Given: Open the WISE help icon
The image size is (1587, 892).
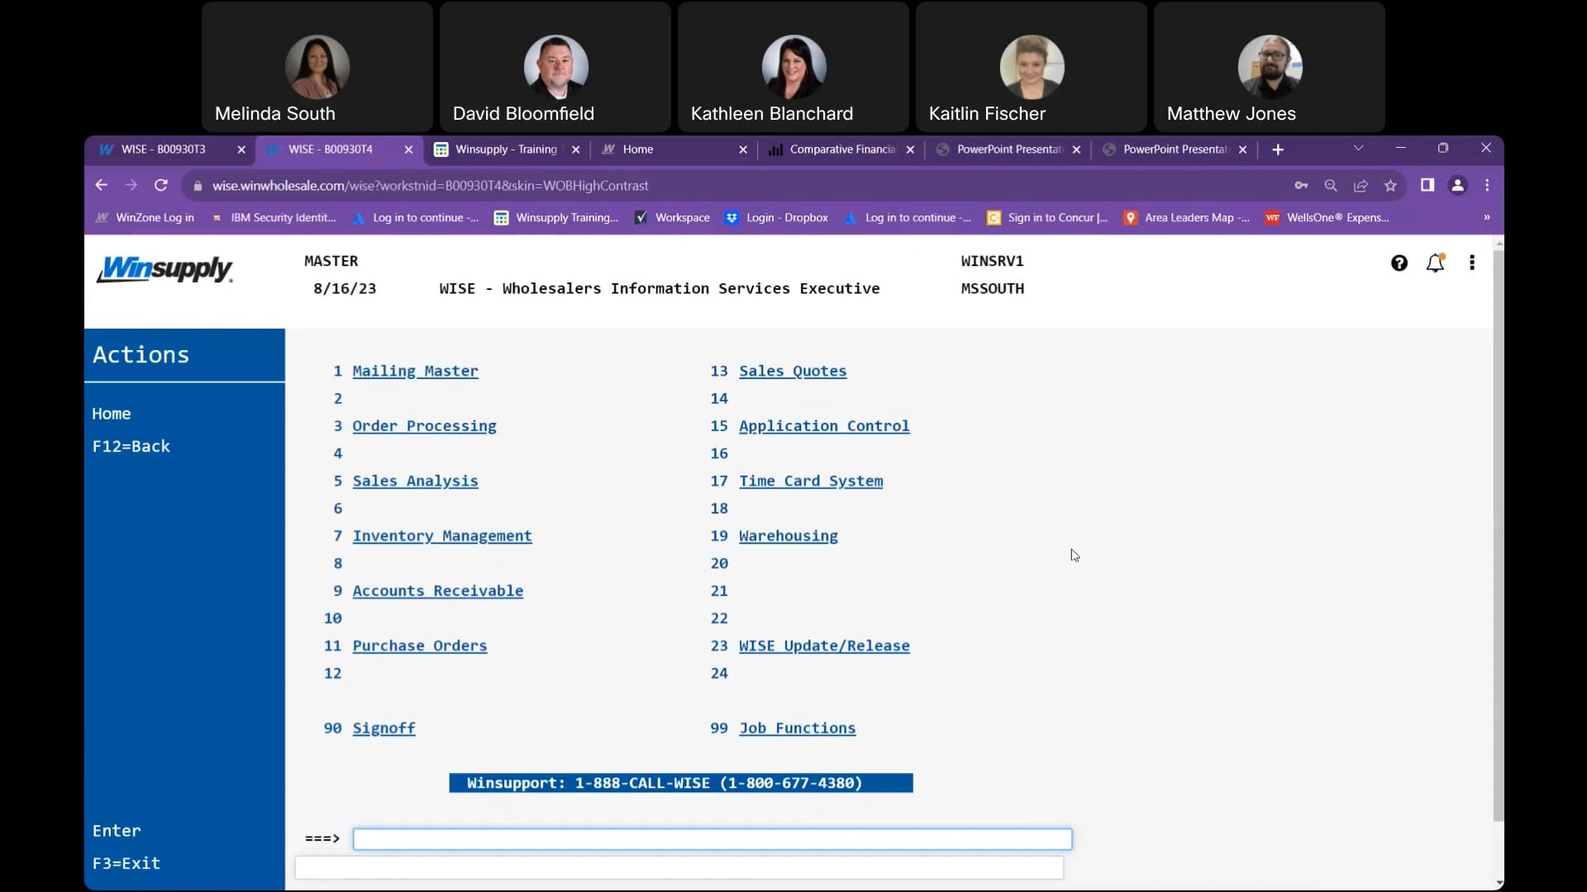Looking at the screenshot, I should [1399, 263].
